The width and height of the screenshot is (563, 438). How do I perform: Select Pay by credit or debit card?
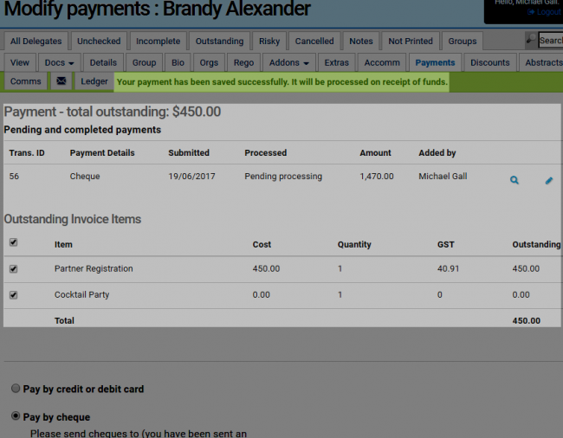coord(16,388)
